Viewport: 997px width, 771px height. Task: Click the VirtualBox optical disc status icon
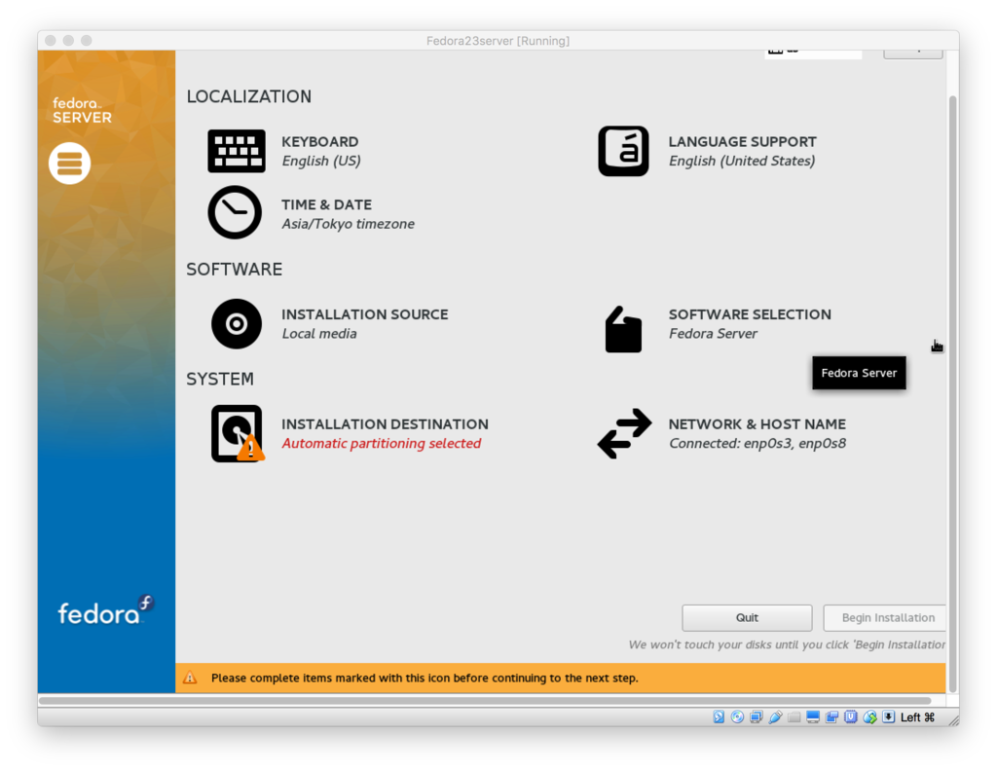(737, 717)
